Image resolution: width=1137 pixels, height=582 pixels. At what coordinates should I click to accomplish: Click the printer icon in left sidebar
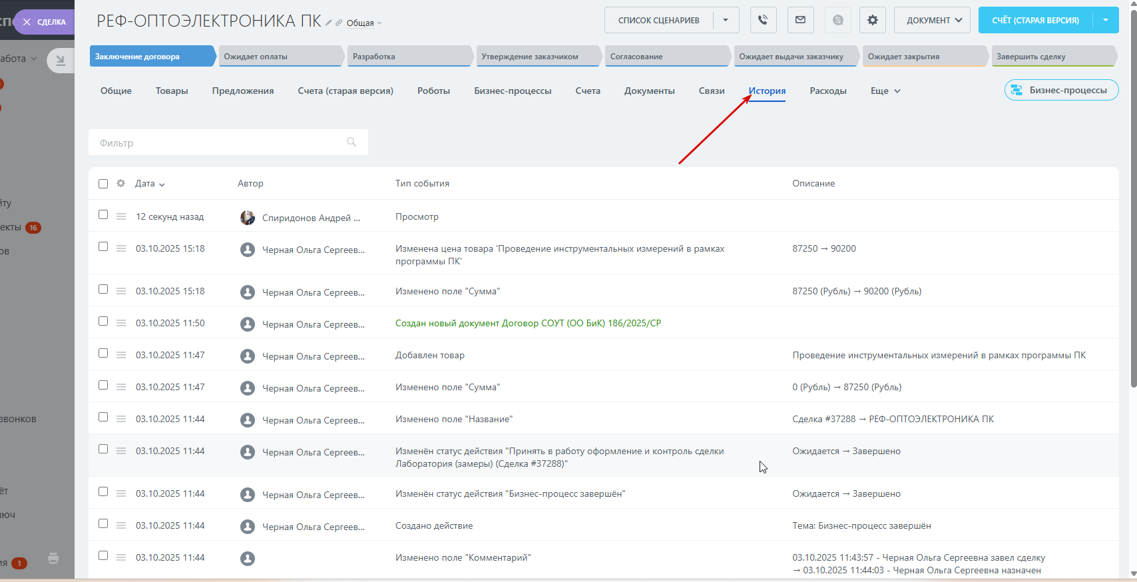coord(53,559)
